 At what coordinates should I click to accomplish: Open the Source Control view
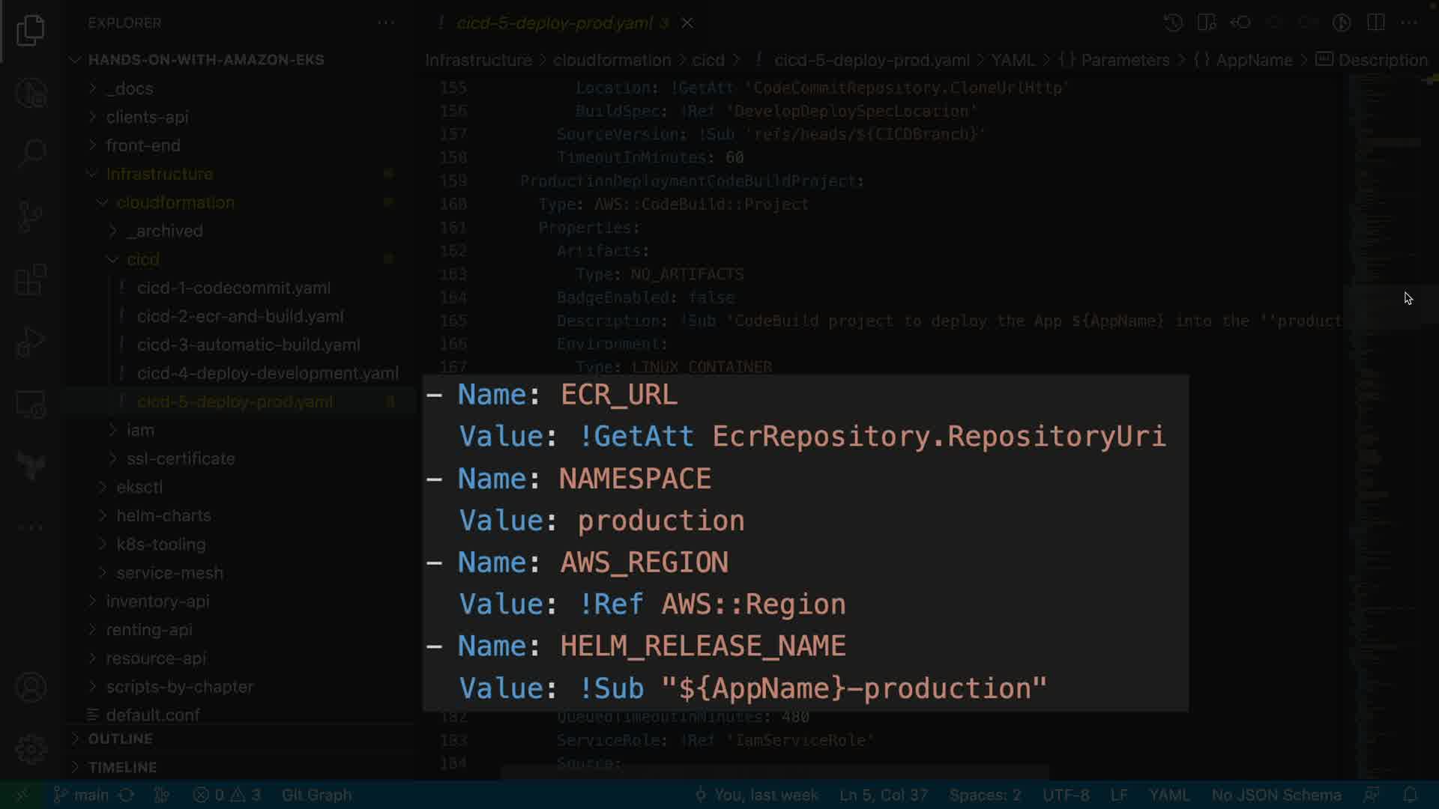[x=31, y=217]
